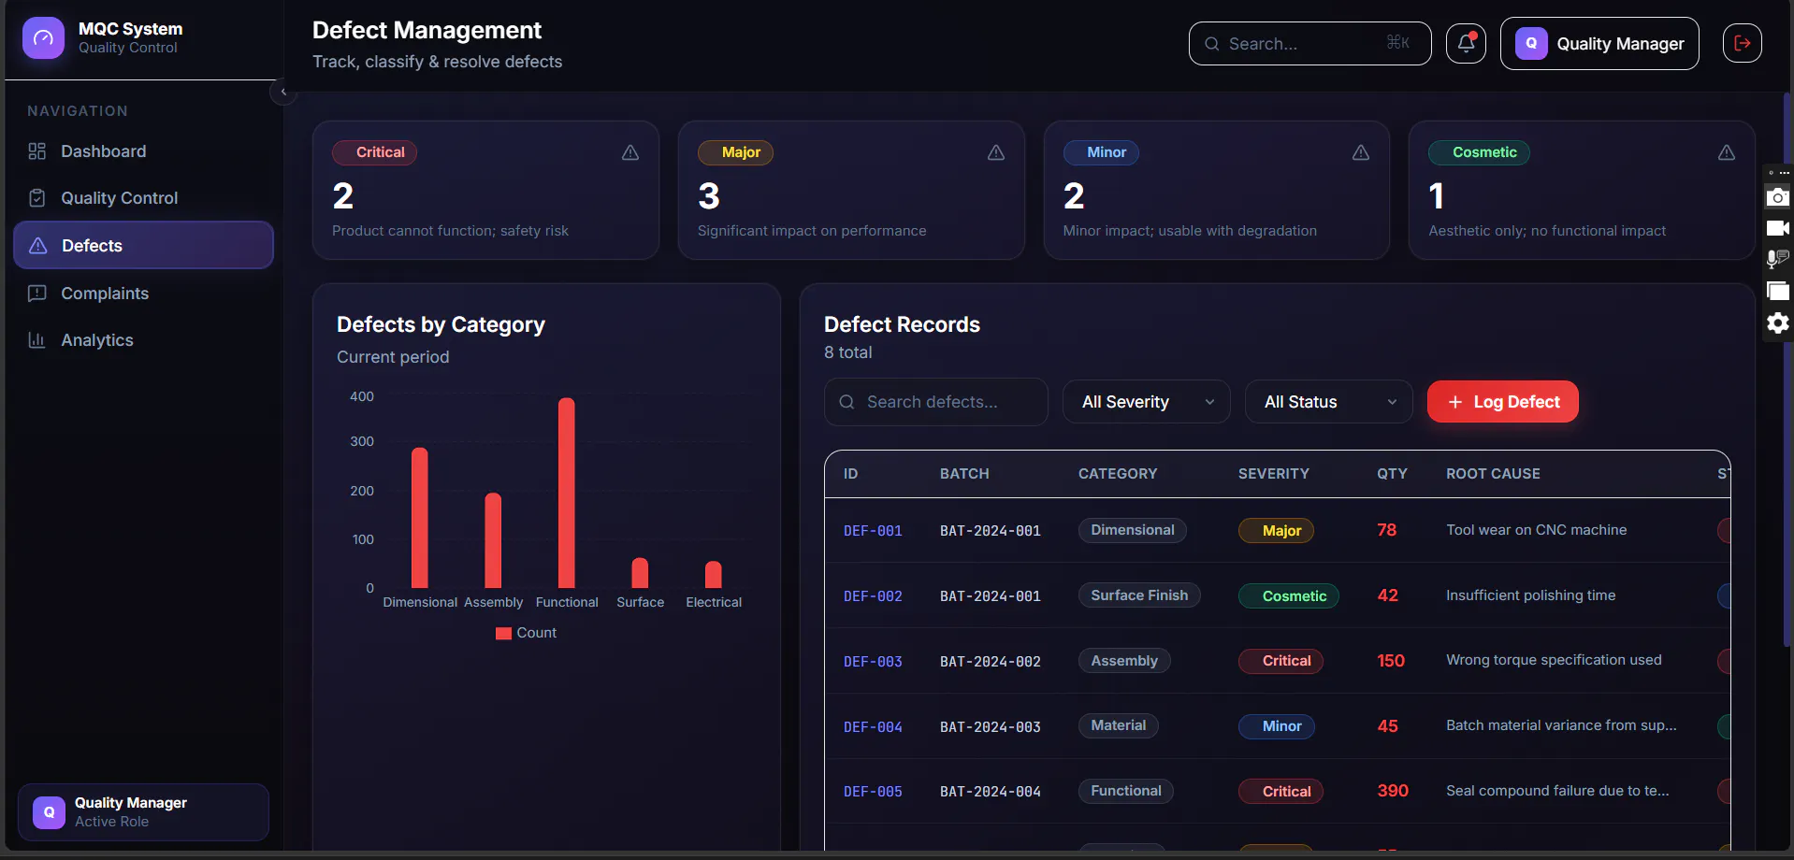Viewport: 1794px width, 860px height.
Task: Navigate to Analytics
Action: [x=143, y=340]
